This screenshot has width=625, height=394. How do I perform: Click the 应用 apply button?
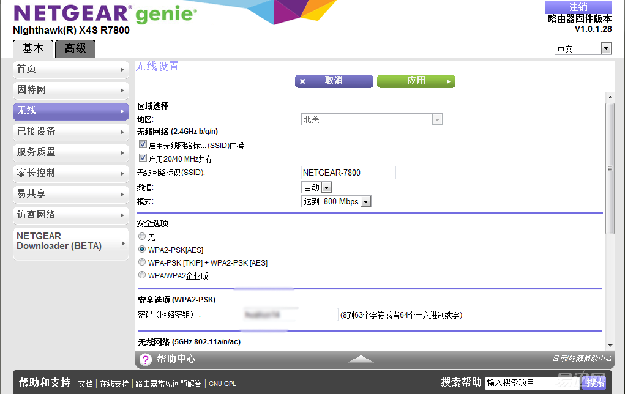click(x=416, y=81)
